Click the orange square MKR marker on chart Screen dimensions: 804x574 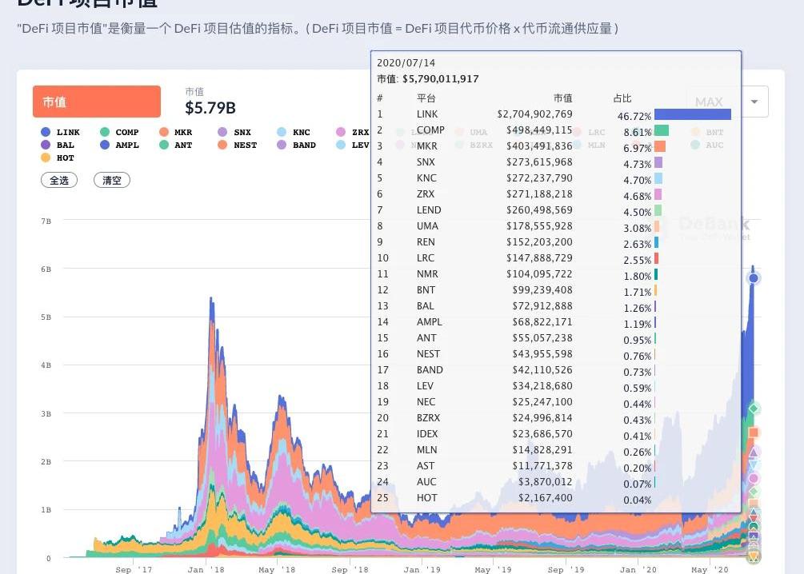[753, 432]
